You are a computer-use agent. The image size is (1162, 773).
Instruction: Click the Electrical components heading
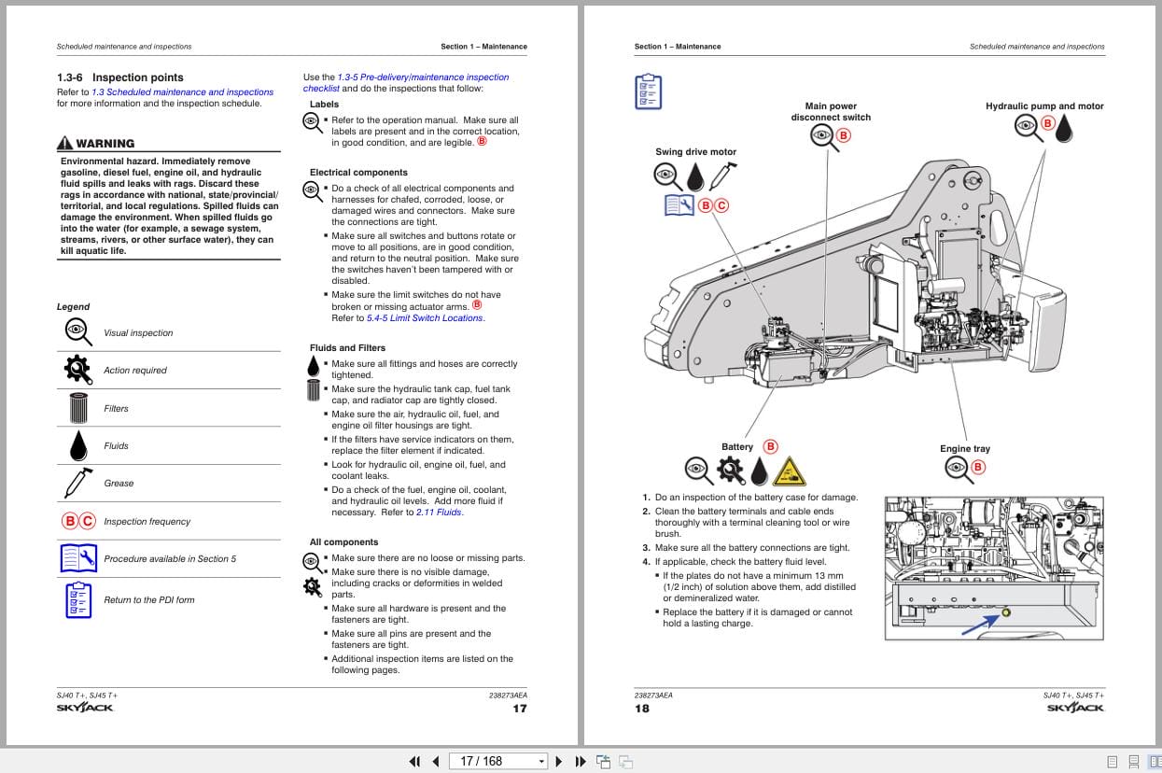pyautogui.click(x=358, y=173)
